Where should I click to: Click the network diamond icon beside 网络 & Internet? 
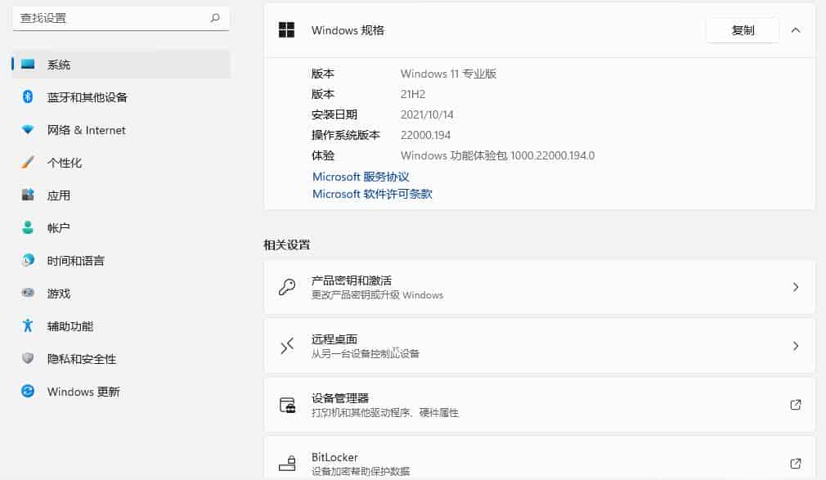point(28,130)
